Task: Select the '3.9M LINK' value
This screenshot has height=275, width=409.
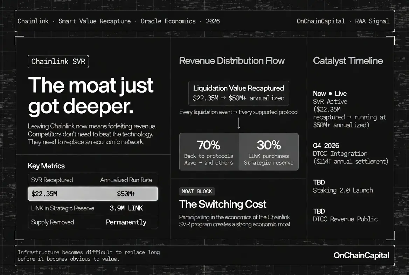Action: 126,208
